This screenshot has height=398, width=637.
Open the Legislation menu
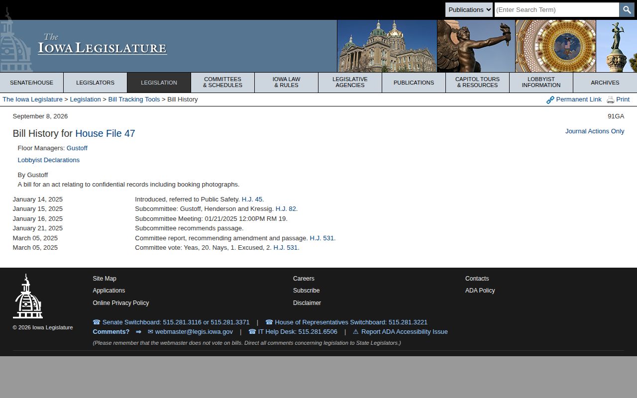pyautogui.click(x=159, y=83)
